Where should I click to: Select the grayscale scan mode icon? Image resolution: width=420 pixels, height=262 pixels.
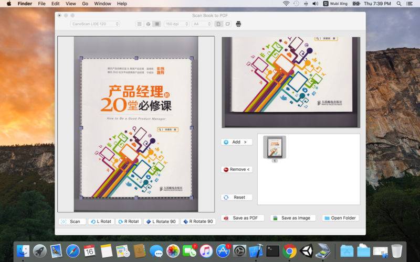[x=157, y=24]
